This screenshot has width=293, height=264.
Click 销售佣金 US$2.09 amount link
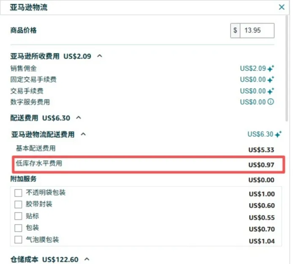point(253,68)
